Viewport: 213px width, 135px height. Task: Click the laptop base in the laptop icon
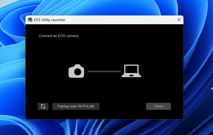tap(131, 76)
